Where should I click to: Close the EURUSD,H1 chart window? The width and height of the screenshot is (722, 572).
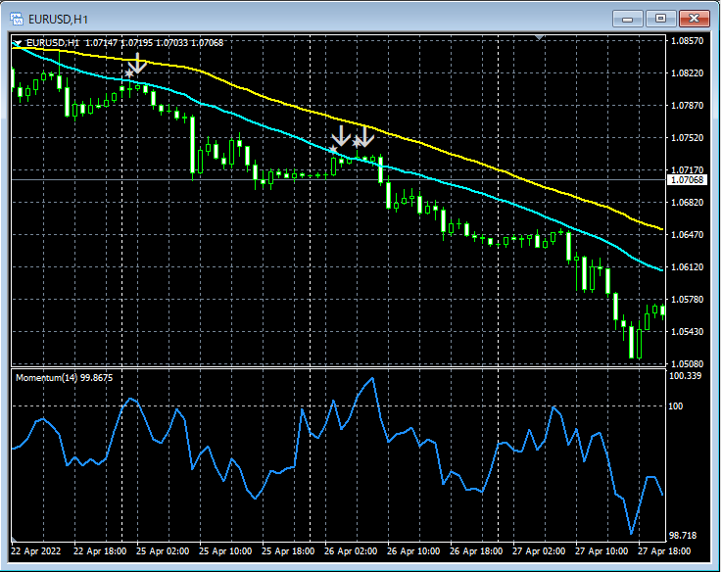point(694,19)
